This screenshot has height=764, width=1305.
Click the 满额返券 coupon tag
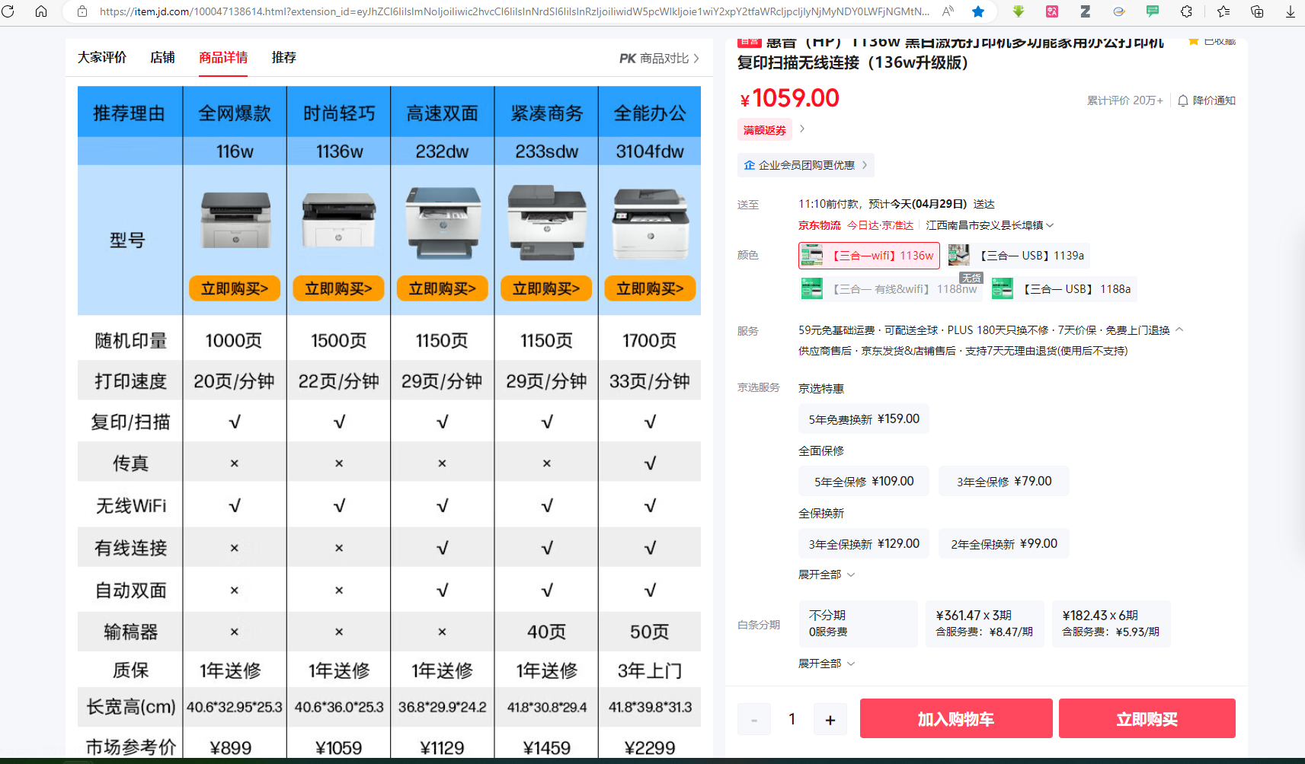(x=765, y=130)
